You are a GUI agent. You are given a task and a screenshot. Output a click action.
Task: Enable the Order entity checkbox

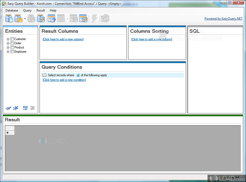click(12, 43)
